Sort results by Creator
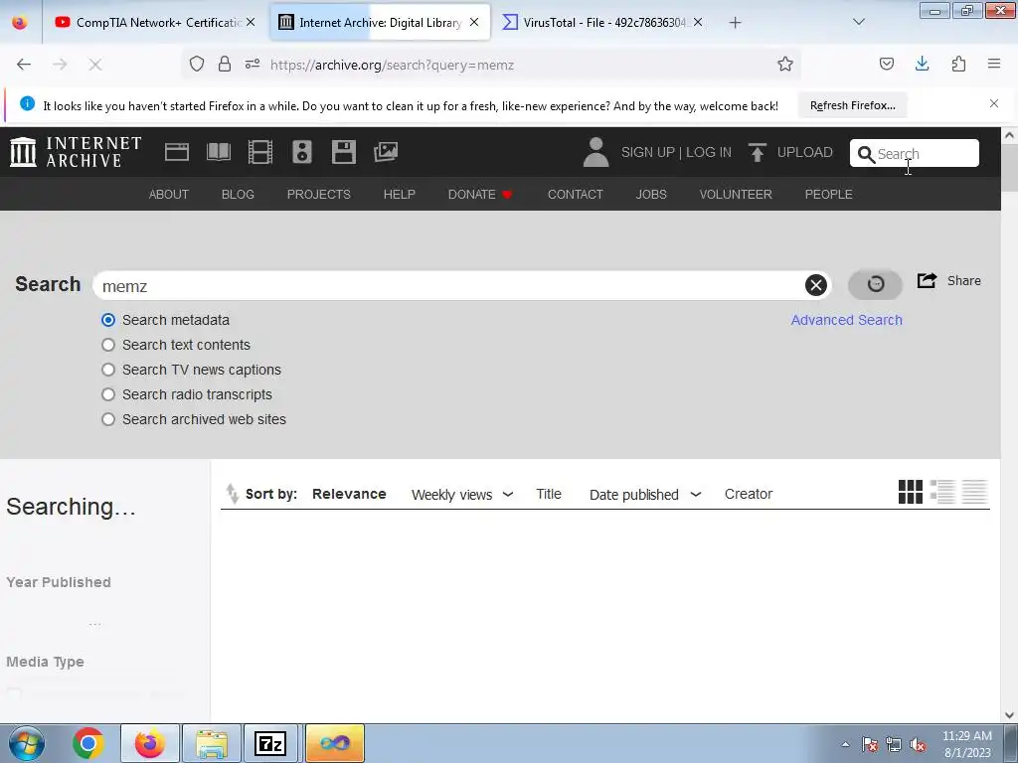 [x=749, y=494]
